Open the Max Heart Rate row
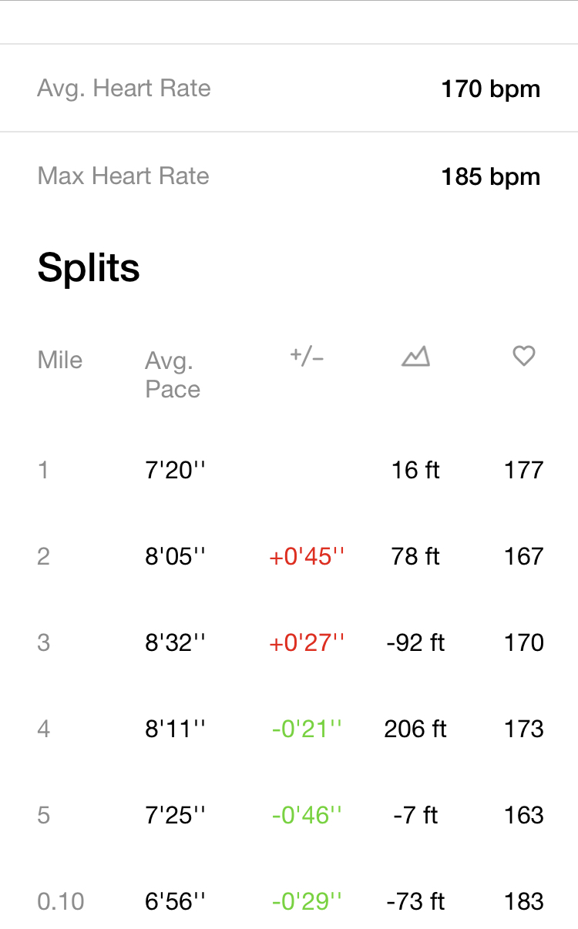The height and width of the screenshot is (929, 578). [x=289, y=176]
